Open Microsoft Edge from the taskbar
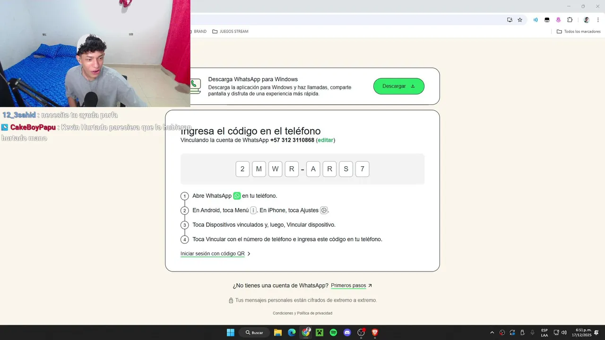 (292, 332)
